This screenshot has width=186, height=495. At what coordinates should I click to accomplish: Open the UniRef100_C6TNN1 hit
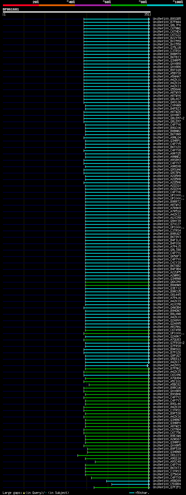point(167,29)
